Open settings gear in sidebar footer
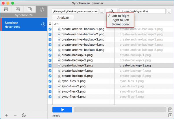 [24, 115]
